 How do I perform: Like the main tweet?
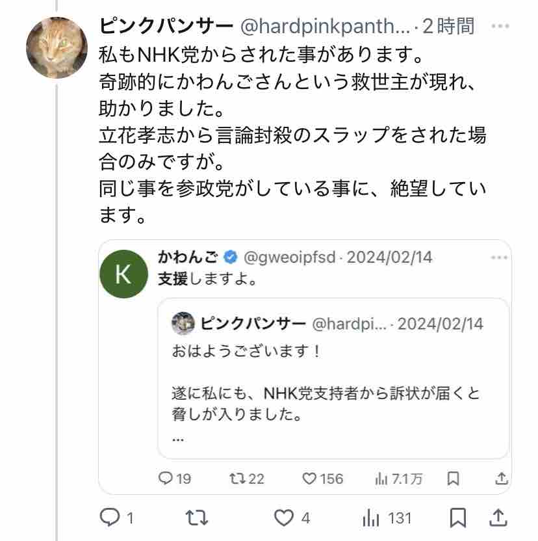coord(284,518)
